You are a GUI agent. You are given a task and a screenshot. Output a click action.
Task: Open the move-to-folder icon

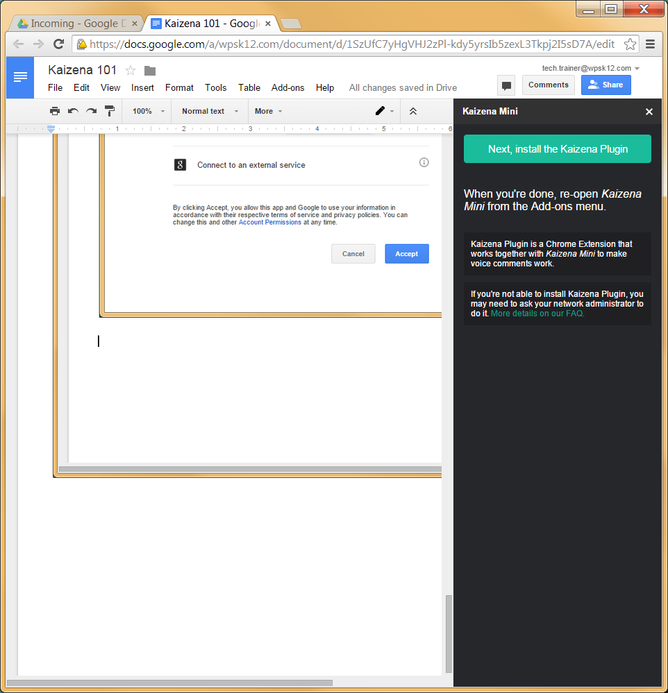coord(150,71)
